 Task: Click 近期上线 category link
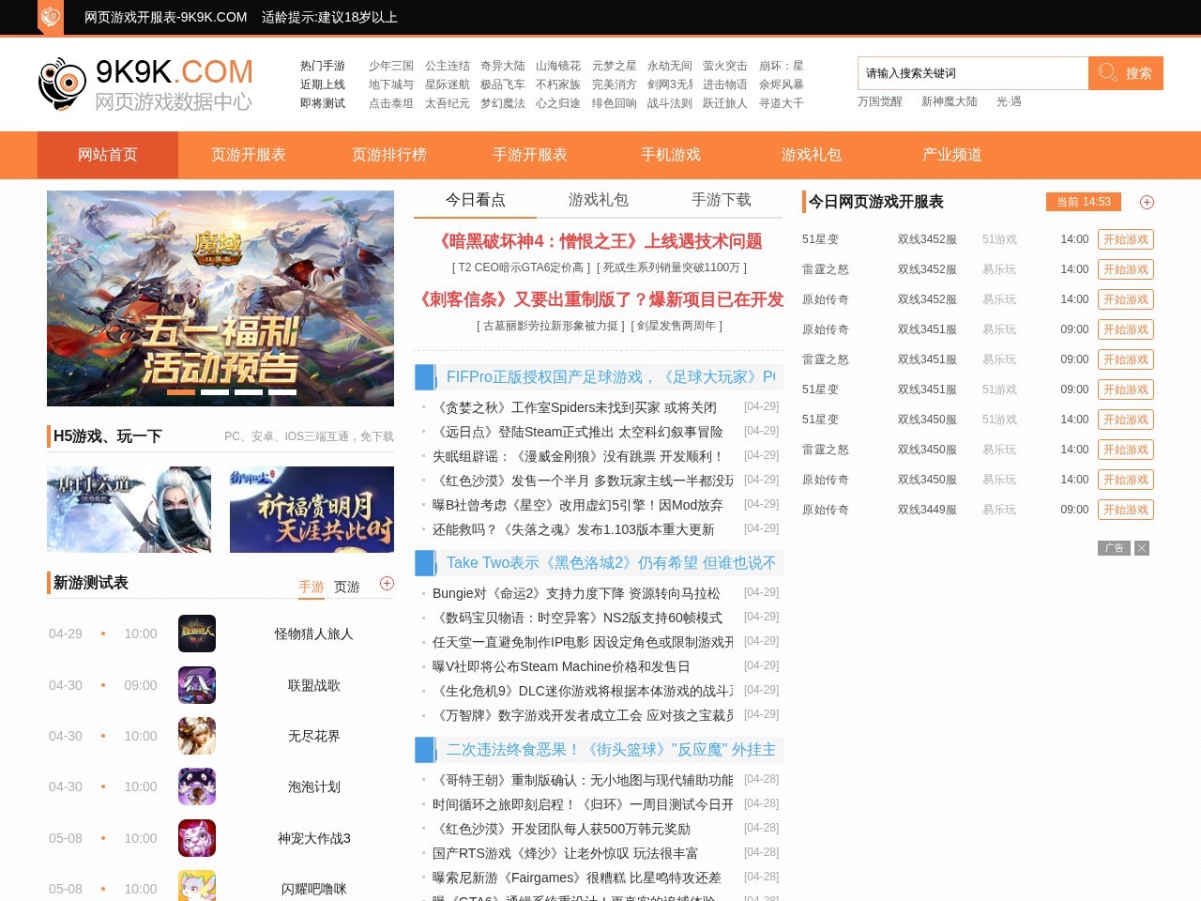pyautogui.click(x=323, y=84)
